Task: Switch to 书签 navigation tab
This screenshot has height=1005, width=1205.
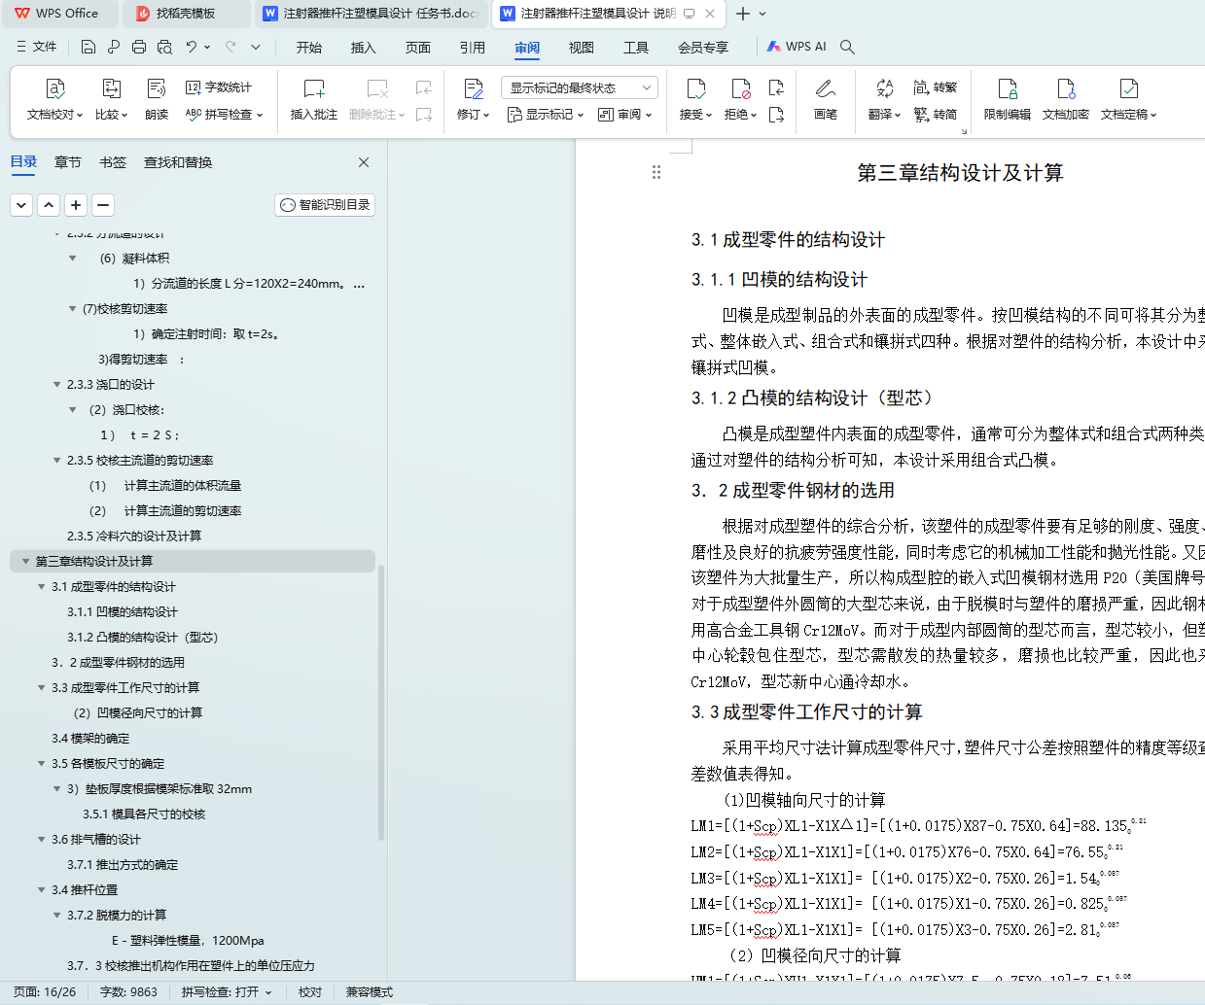Action: click(x=113, y=162)
